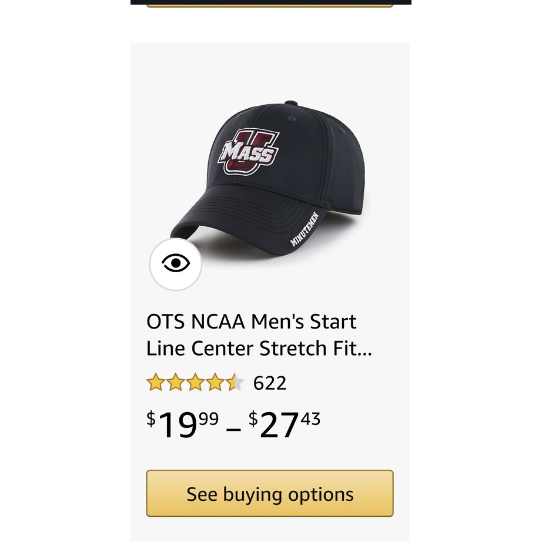Click the $27.43 high price
This screenshot has height=542, width=542.
click(285, 424)
